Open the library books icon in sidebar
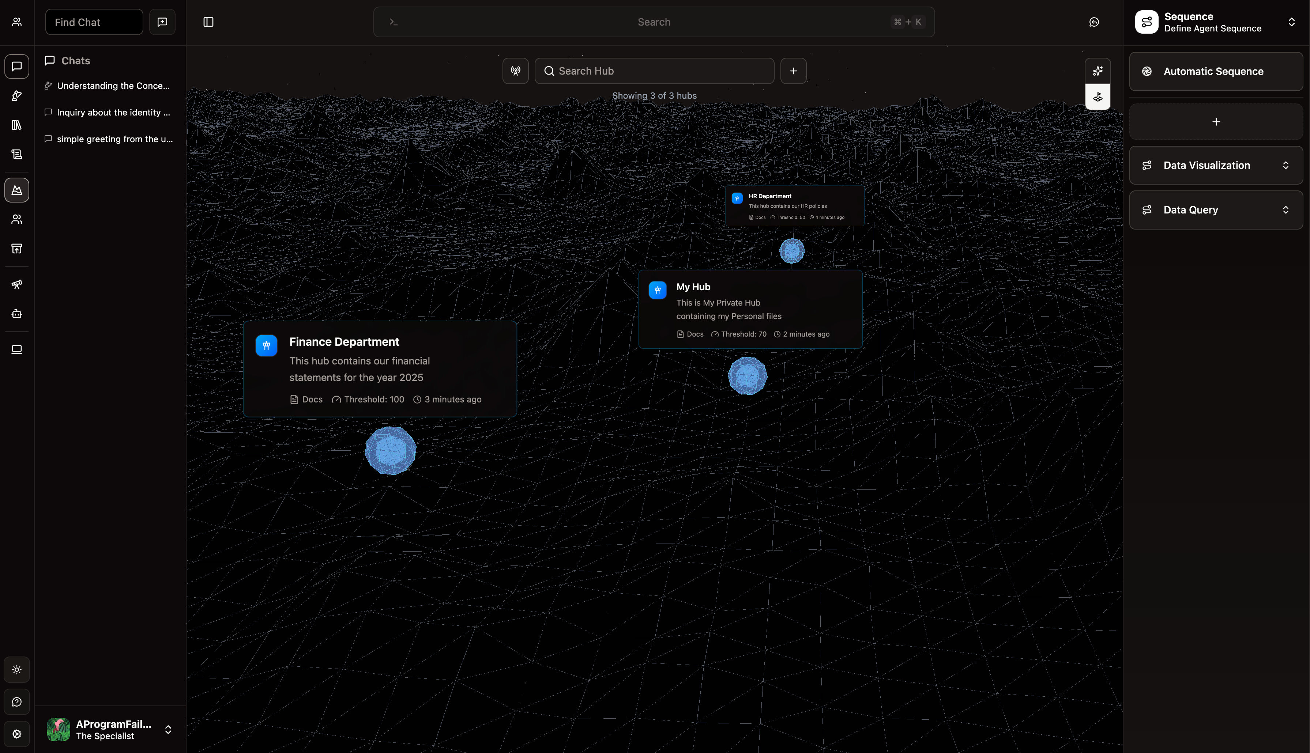Viewport: 1310px width, 753px height. pyautogui.click(x=16, y=125)
